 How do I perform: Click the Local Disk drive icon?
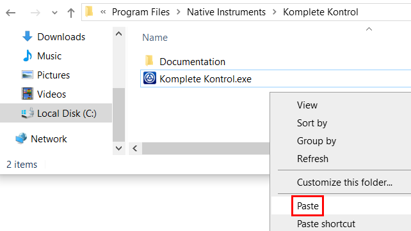[x=28, y=113]
